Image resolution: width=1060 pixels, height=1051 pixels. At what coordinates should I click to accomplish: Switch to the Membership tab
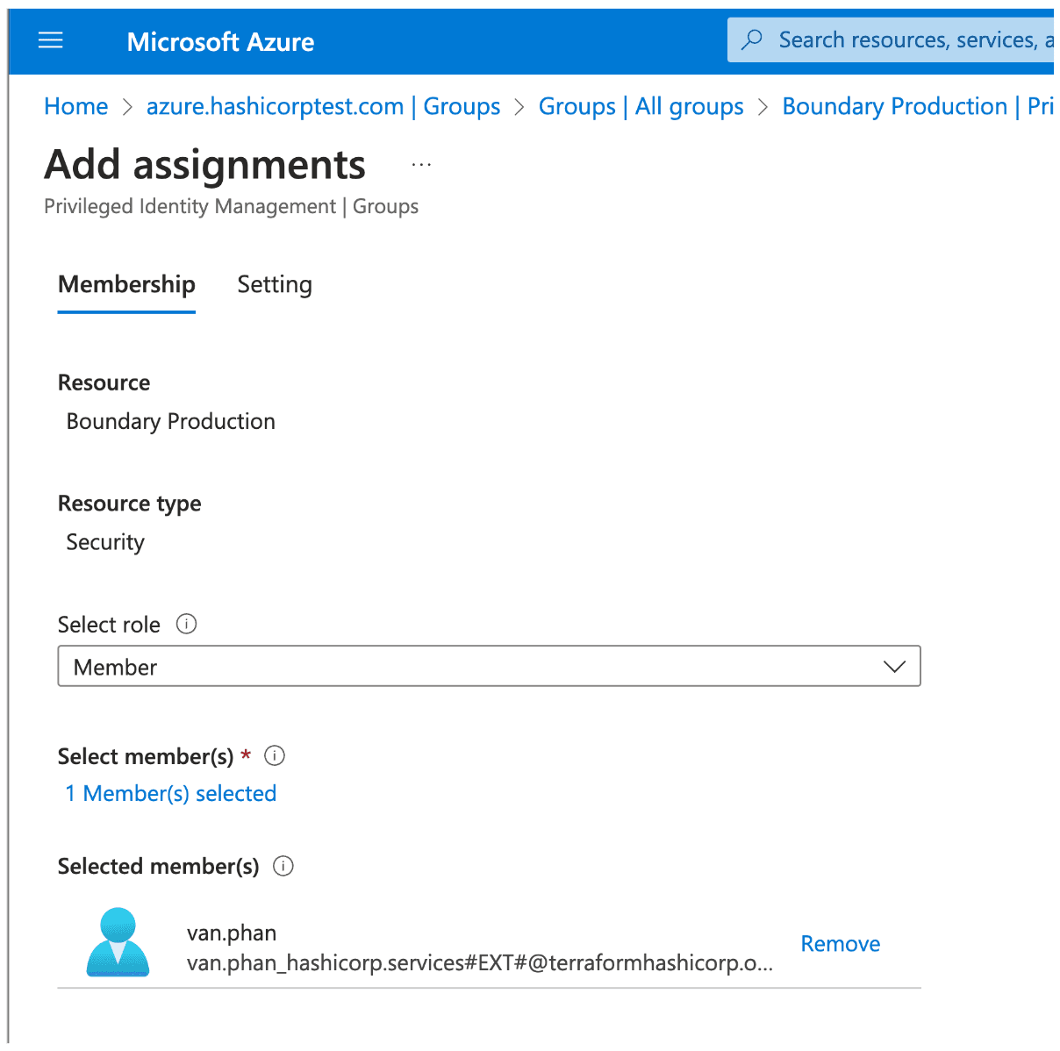point(126,284)
